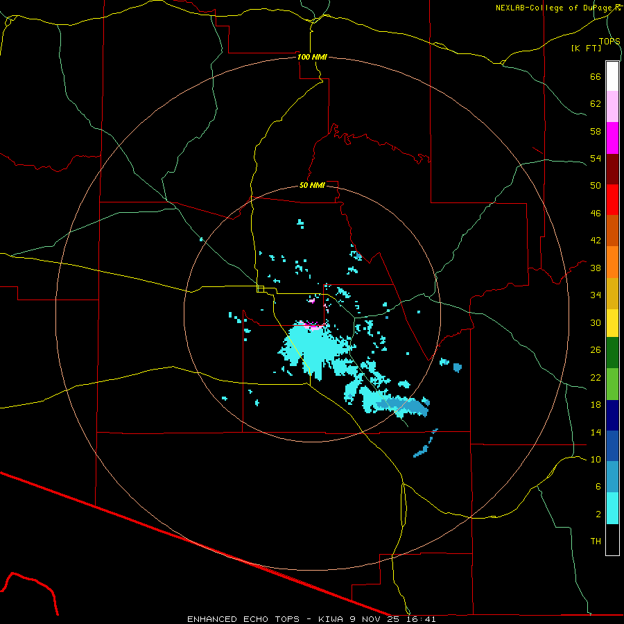624x624 pixels.
Task: Click the bright orange legend swatch
Action: point(612,262)
